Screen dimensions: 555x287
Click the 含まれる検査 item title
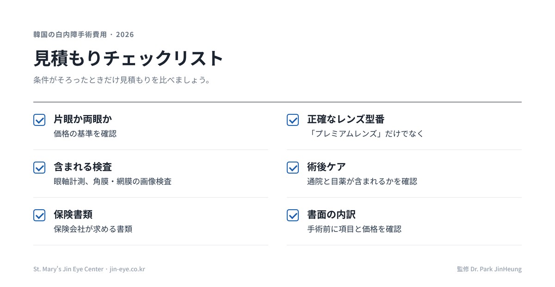tap(83, 167)
